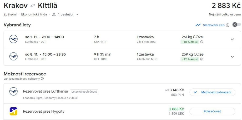Click the Flygcity logo icon
Screen dimensions: 242x120
(x=13, y=111)
